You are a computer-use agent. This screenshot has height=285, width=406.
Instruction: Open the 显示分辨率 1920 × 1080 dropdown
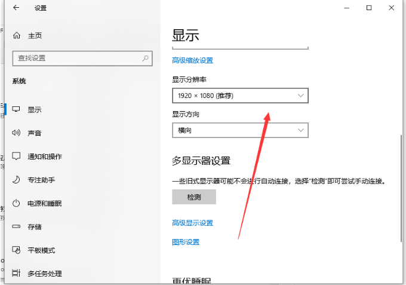tap(240, 96)
